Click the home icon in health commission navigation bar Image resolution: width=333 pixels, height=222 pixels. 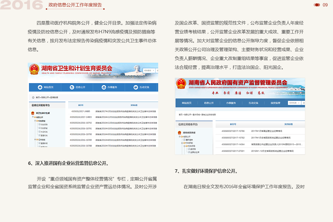tap(40, 87)
